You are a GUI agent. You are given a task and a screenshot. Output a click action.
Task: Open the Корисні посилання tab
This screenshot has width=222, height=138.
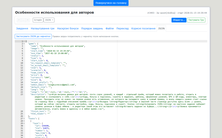tap(143, 28)
